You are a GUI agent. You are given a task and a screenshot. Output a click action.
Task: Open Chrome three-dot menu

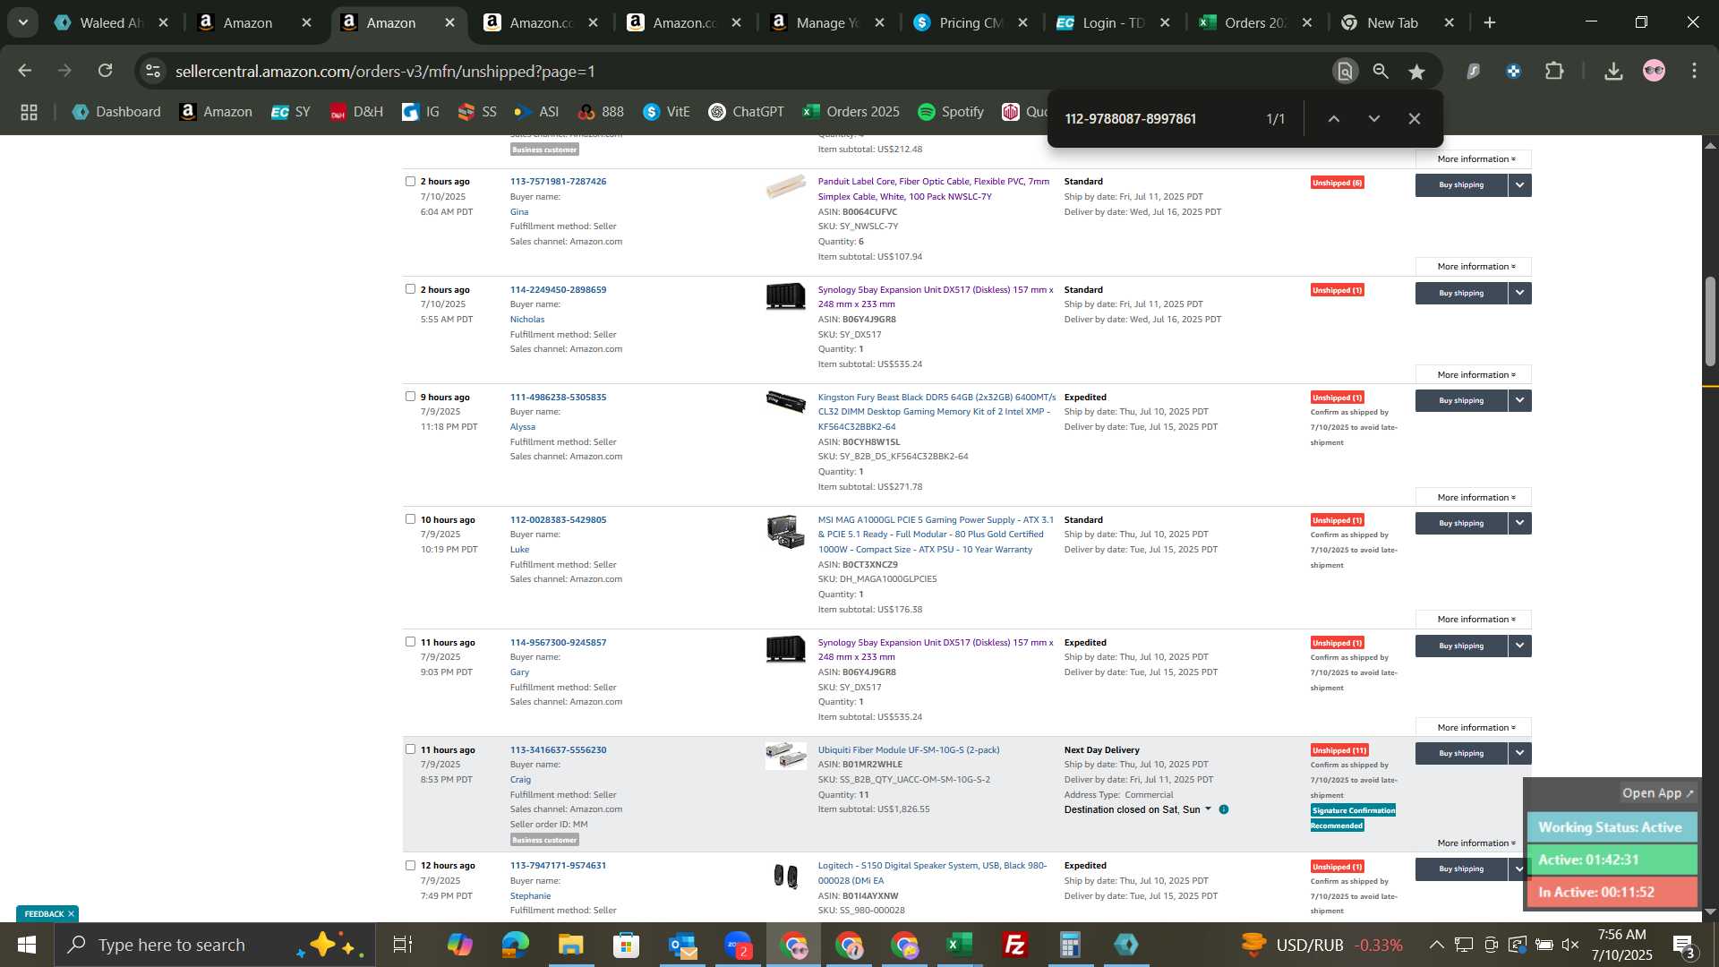pyautogui.click(x=1694, y=71)
